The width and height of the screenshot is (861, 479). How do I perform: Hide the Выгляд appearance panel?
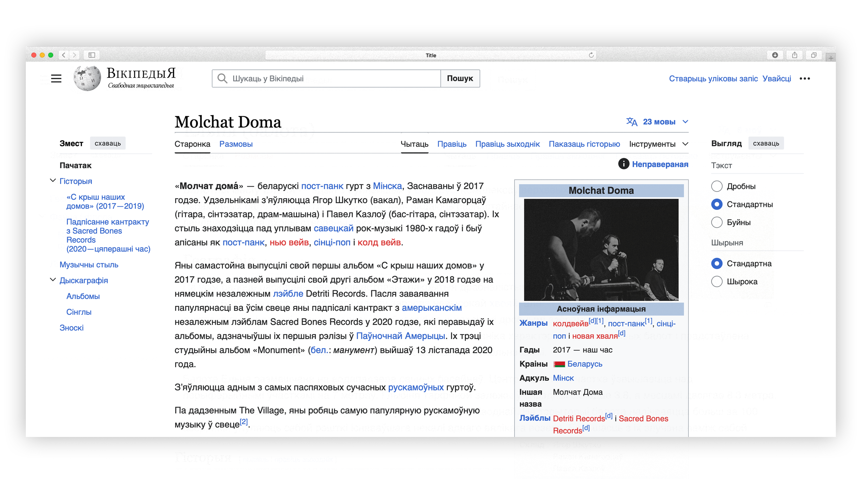(766, 143)
